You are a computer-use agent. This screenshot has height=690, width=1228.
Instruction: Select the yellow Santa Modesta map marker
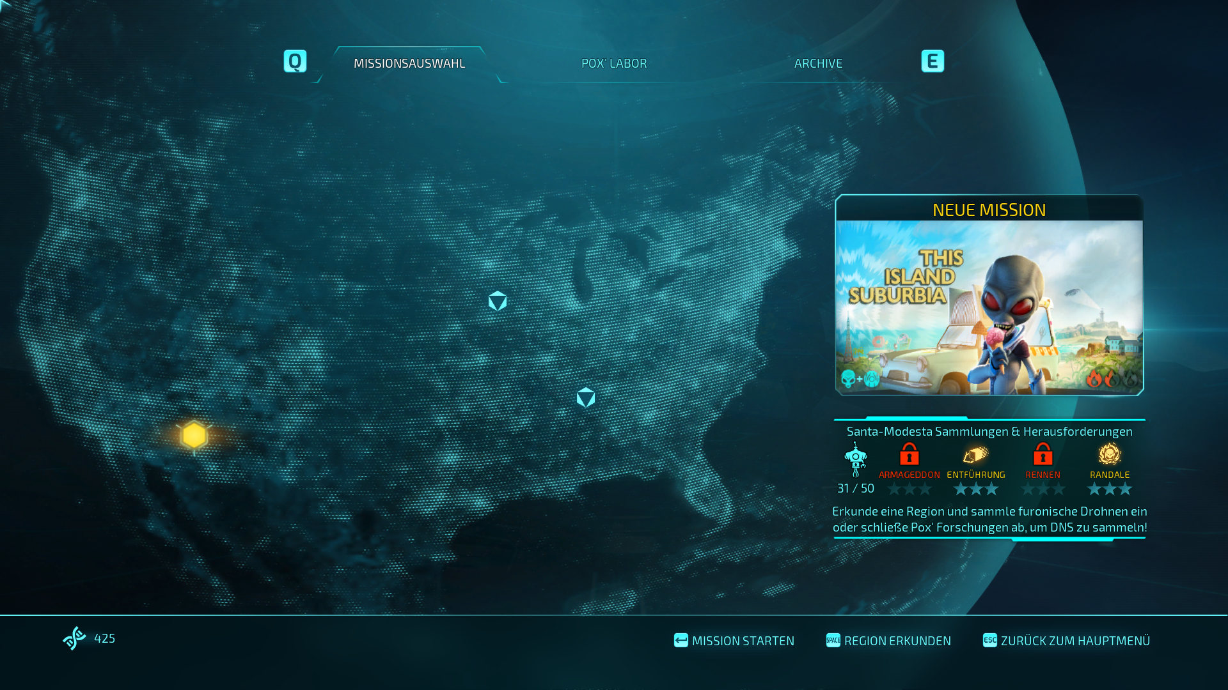194,436
